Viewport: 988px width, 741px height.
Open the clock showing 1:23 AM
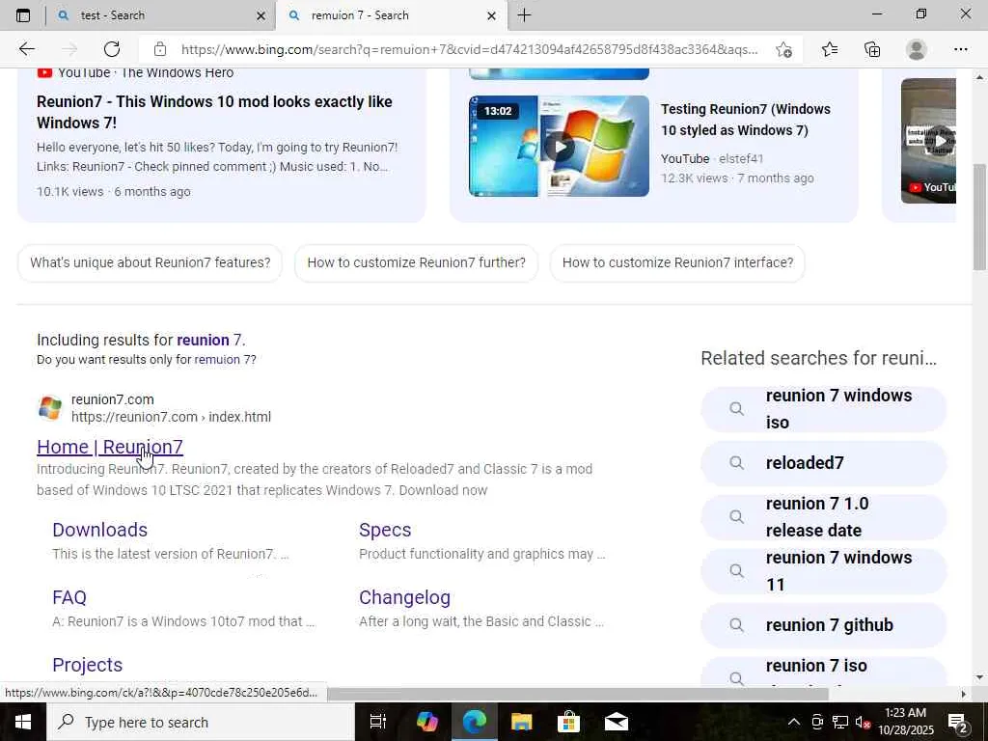pyautogui.click(x=905, y=722)
